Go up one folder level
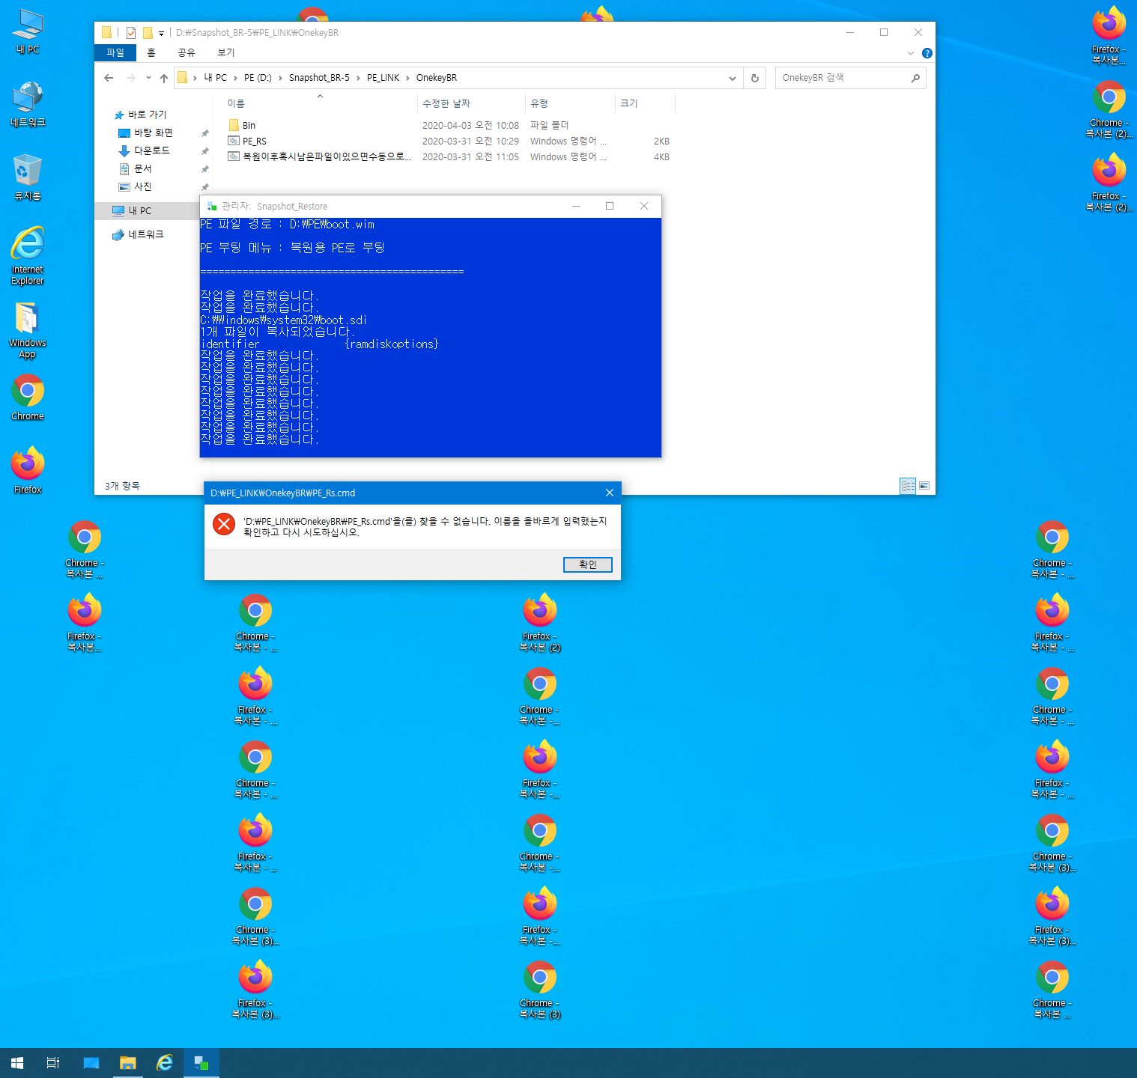Screen dimensions: 1137x1078 163,78
